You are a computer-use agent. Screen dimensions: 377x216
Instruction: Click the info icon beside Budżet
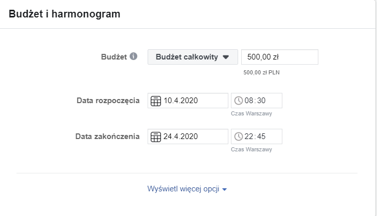pyautogui.click(x=134, y=56)
